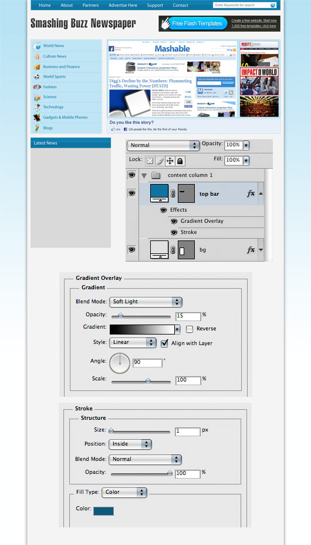Open the Soft Light blend mode dropdown

(x=146, y=302)
